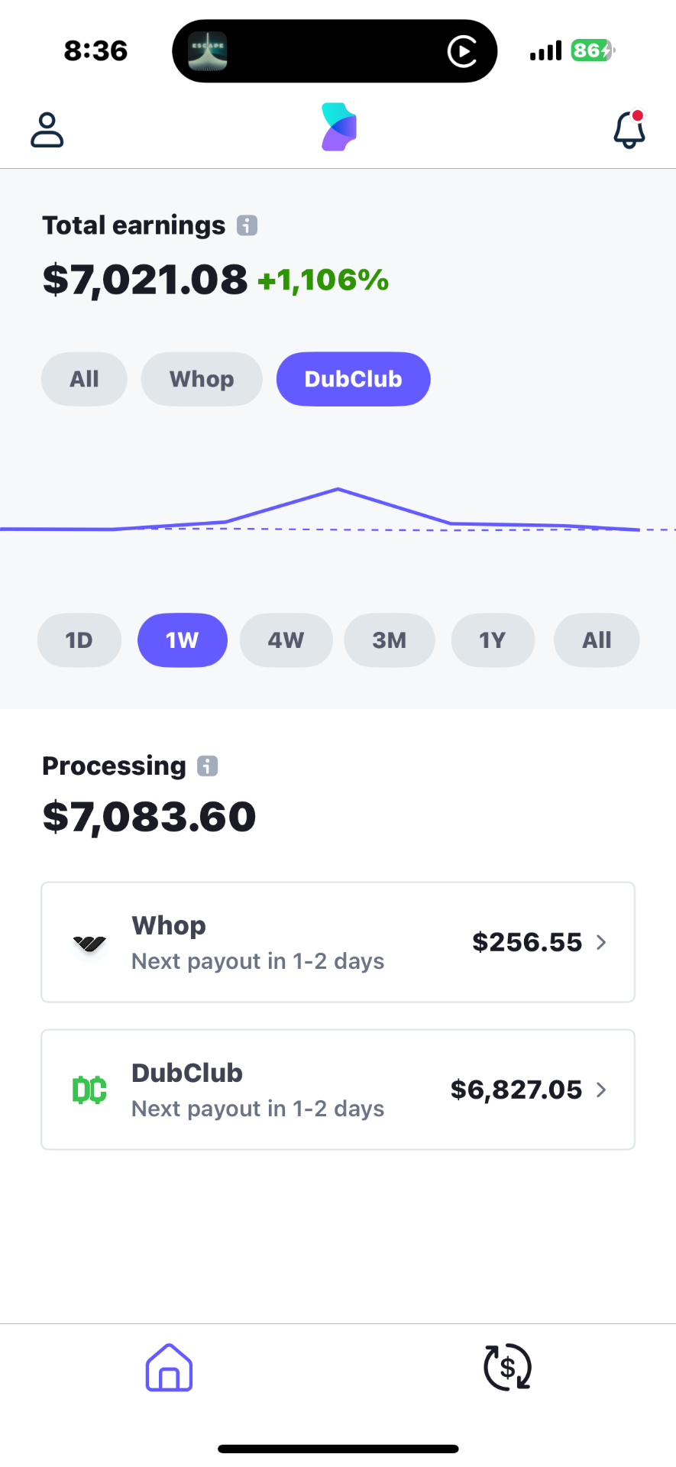Set chart range to 1Y
Viewport: 676px width, 1467px height.
tap(493, 640)
